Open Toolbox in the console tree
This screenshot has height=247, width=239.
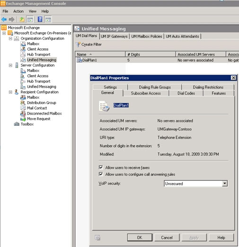pyautogui.click(x=27, y=124)
